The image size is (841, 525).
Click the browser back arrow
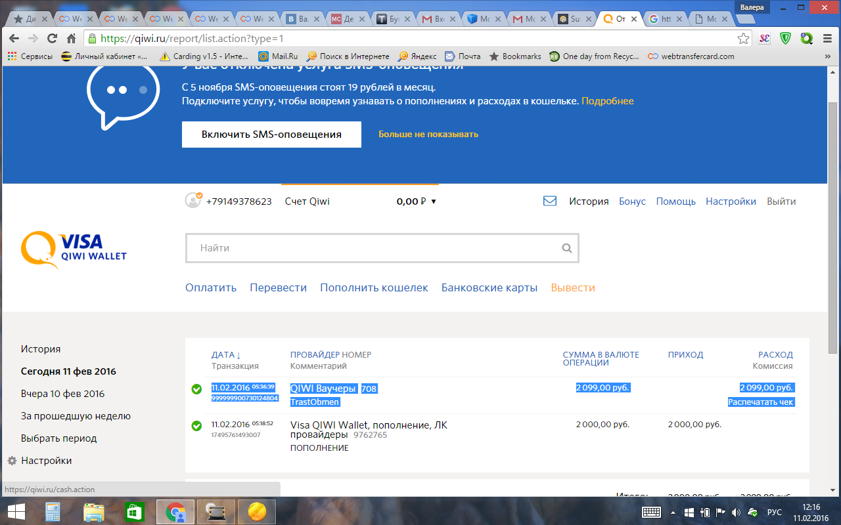pos(14,39)
